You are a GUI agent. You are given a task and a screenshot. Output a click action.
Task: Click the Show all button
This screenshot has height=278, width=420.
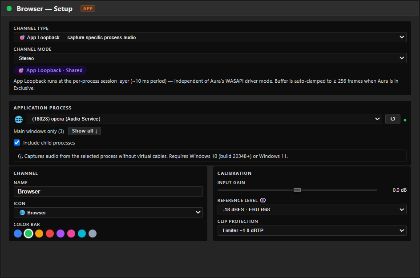pyautogui.click(x=85, y=131)
